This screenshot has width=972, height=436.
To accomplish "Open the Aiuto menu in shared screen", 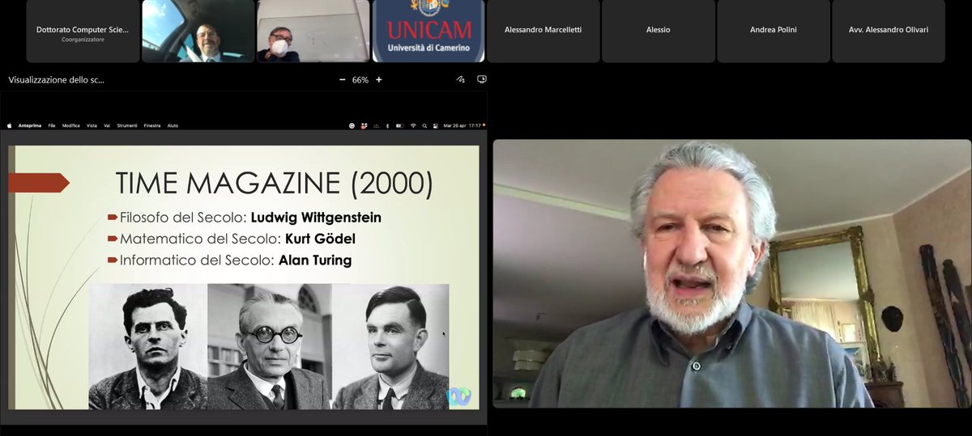I will [x=173, y=125].
